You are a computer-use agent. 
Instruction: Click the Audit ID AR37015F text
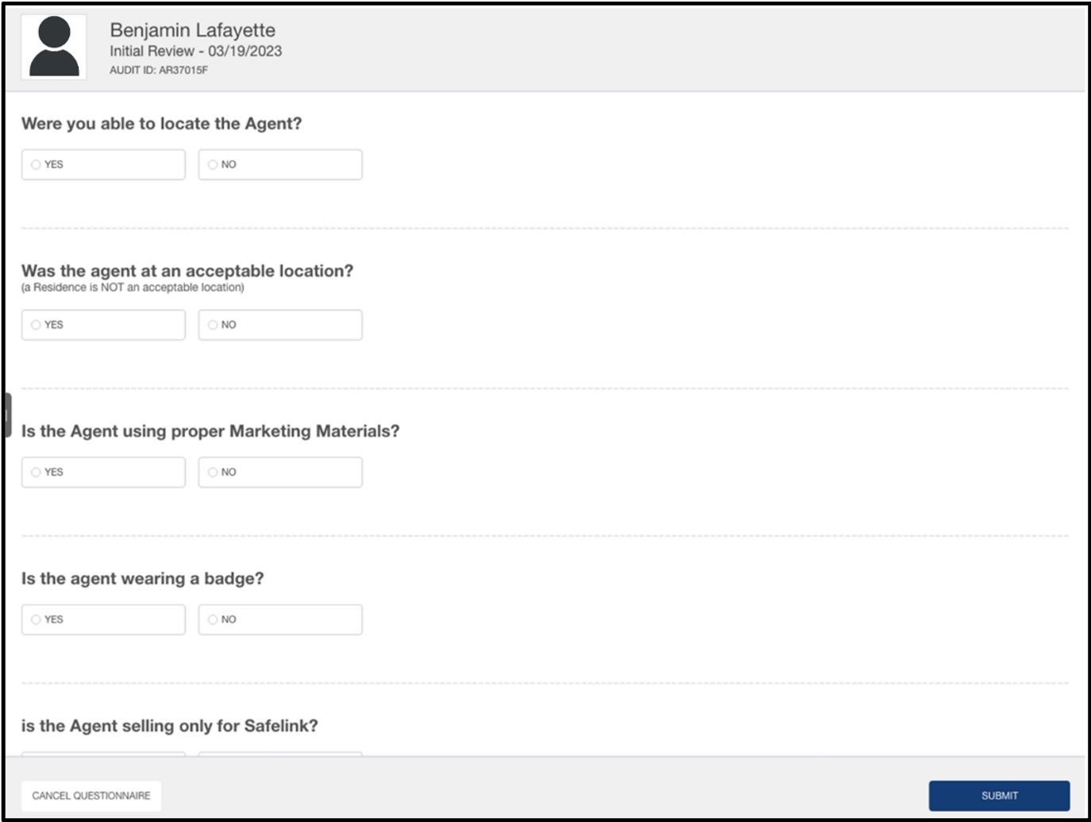coord(159,70)
